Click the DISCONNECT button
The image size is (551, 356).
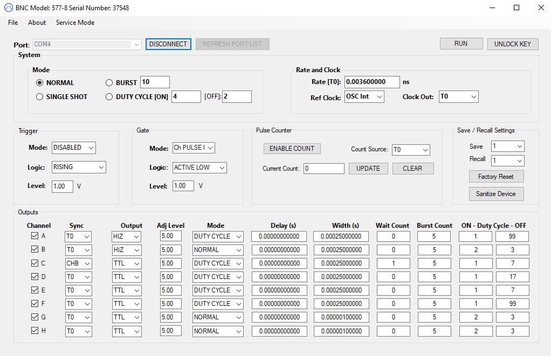pyautogui.click(x=168, y=44)
